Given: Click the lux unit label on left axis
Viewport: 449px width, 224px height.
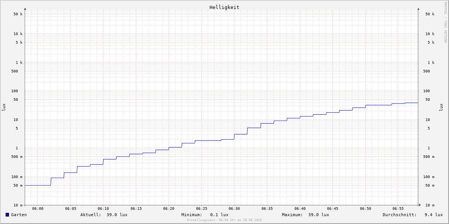Looking at the screenshot, I should pos(4,107).
